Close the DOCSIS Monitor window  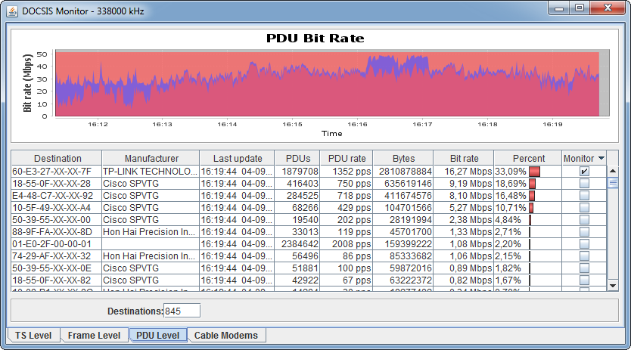tap(608, 8)
